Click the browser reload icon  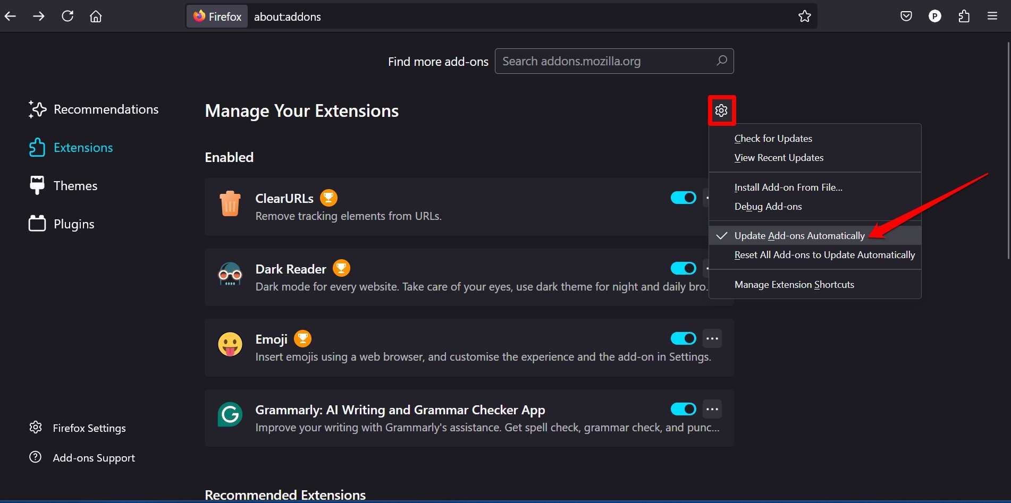click(68, 16)
